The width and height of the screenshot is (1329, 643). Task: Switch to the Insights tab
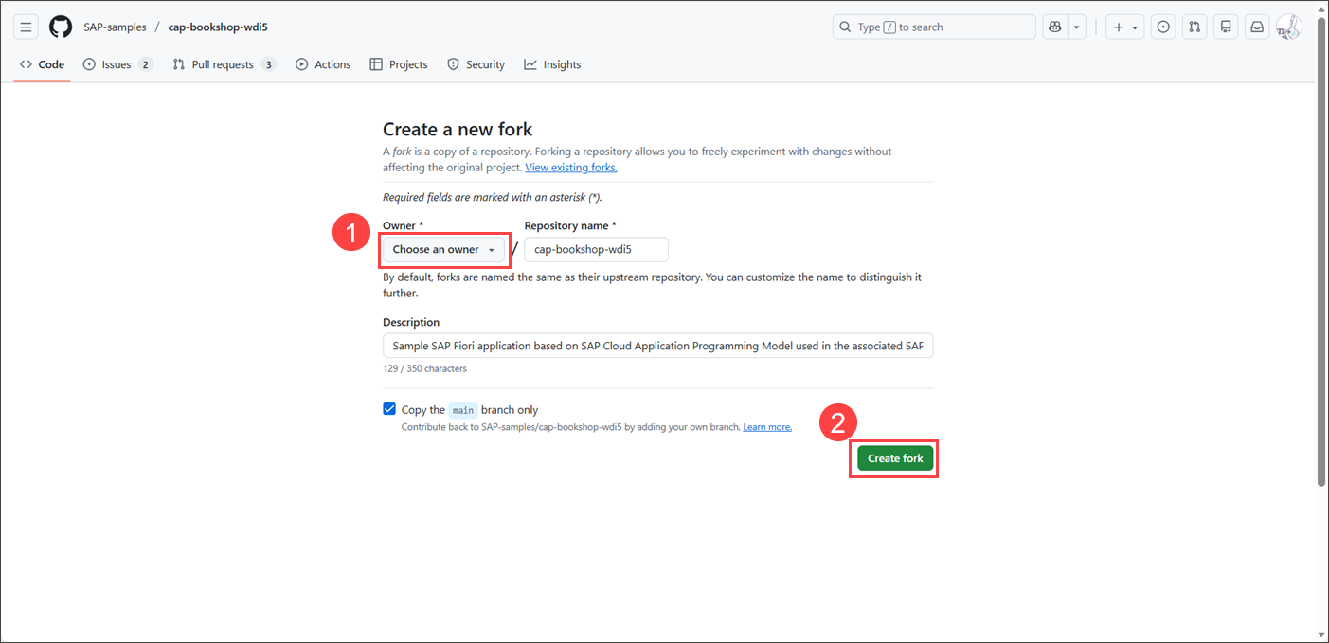[x=552, y=64]
